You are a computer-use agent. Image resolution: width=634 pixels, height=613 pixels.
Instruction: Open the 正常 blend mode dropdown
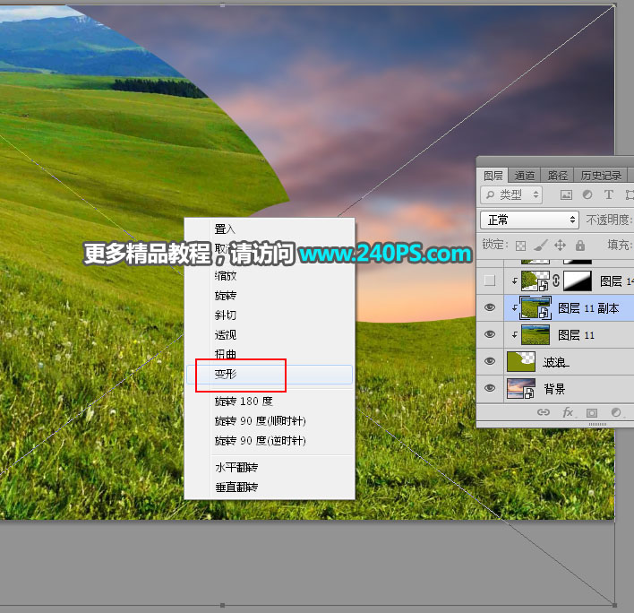pos(530,220)
